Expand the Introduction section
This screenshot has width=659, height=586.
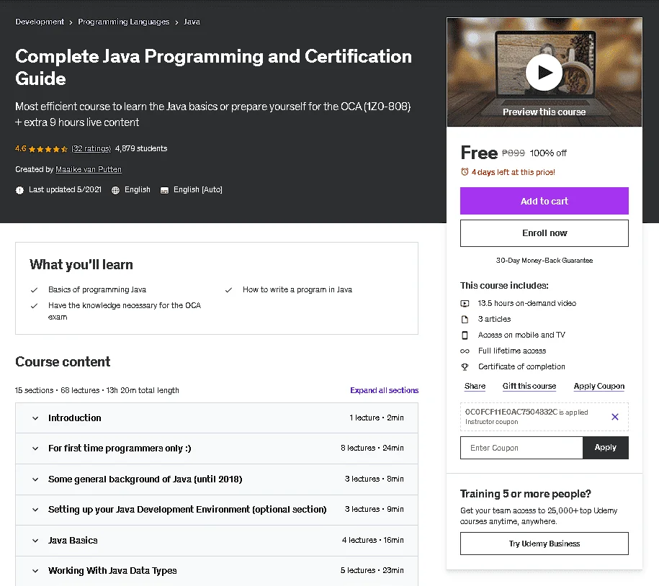point(217,418)
